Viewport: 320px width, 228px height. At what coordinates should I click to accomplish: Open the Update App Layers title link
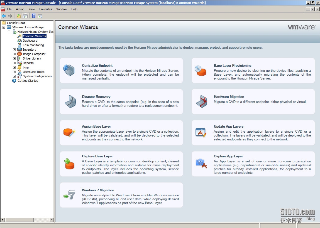click(x=229, y=127)
